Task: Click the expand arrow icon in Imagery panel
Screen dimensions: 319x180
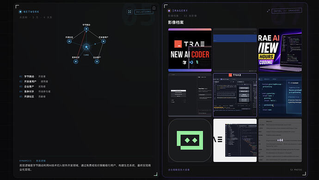Action: (x=268, y=11)
